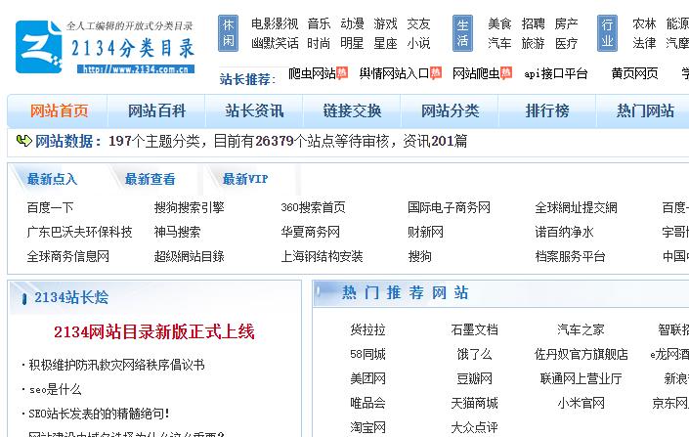The image size is (689, 437).
Task: Open the 汽车之家 recommended site
Action: (581, 329)
